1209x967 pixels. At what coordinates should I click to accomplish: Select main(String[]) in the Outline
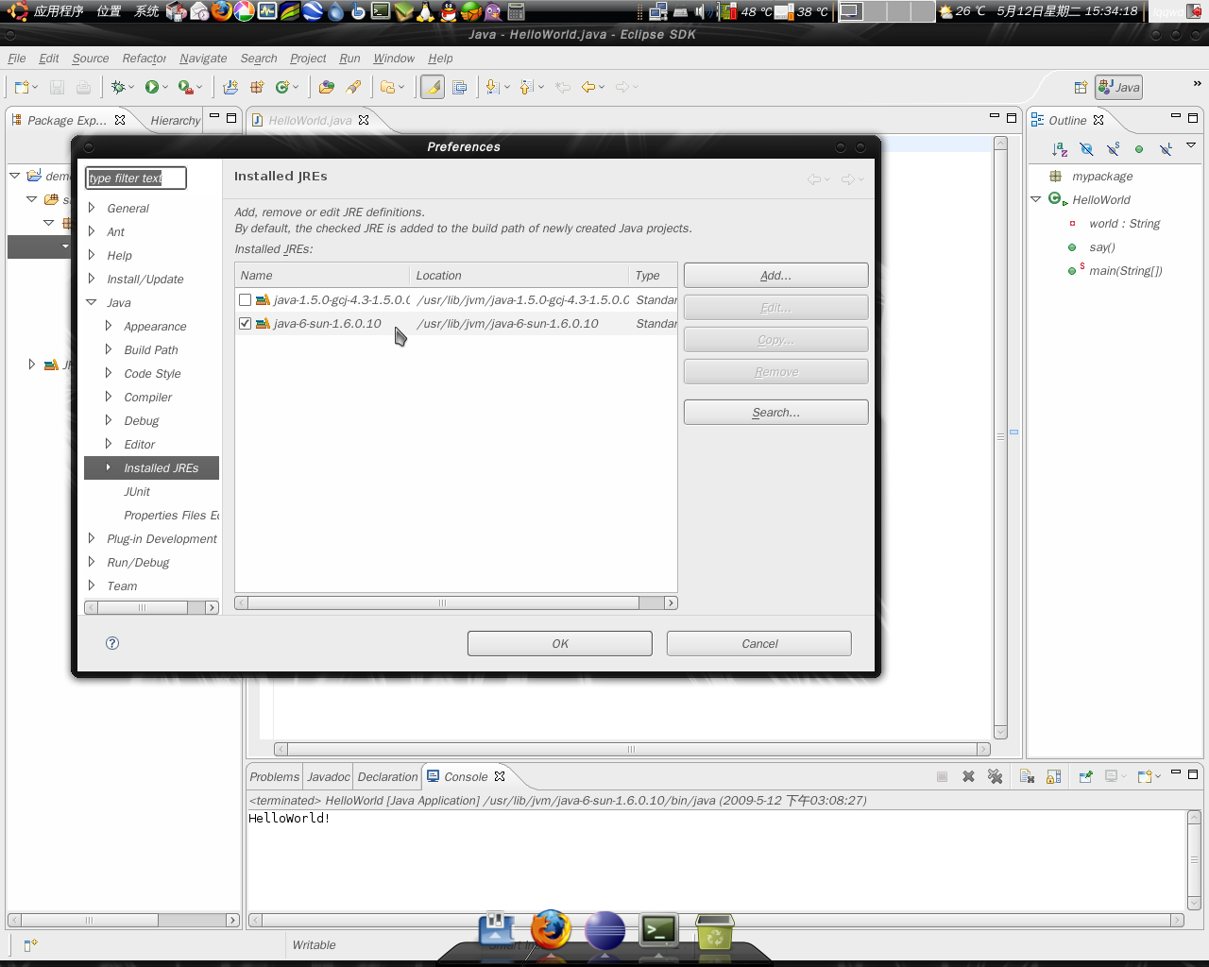1125,271
